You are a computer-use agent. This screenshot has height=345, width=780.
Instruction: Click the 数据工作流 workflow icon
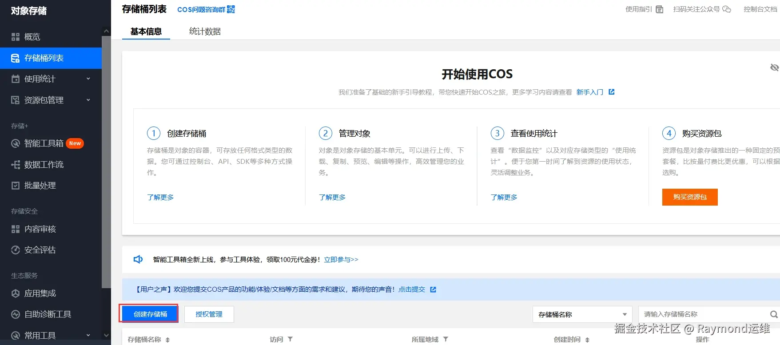tap(16, 165)
